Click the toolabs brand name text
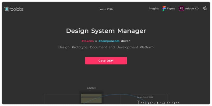The width and height of the screenshot is (212, 106). click(x=16, y=9)
